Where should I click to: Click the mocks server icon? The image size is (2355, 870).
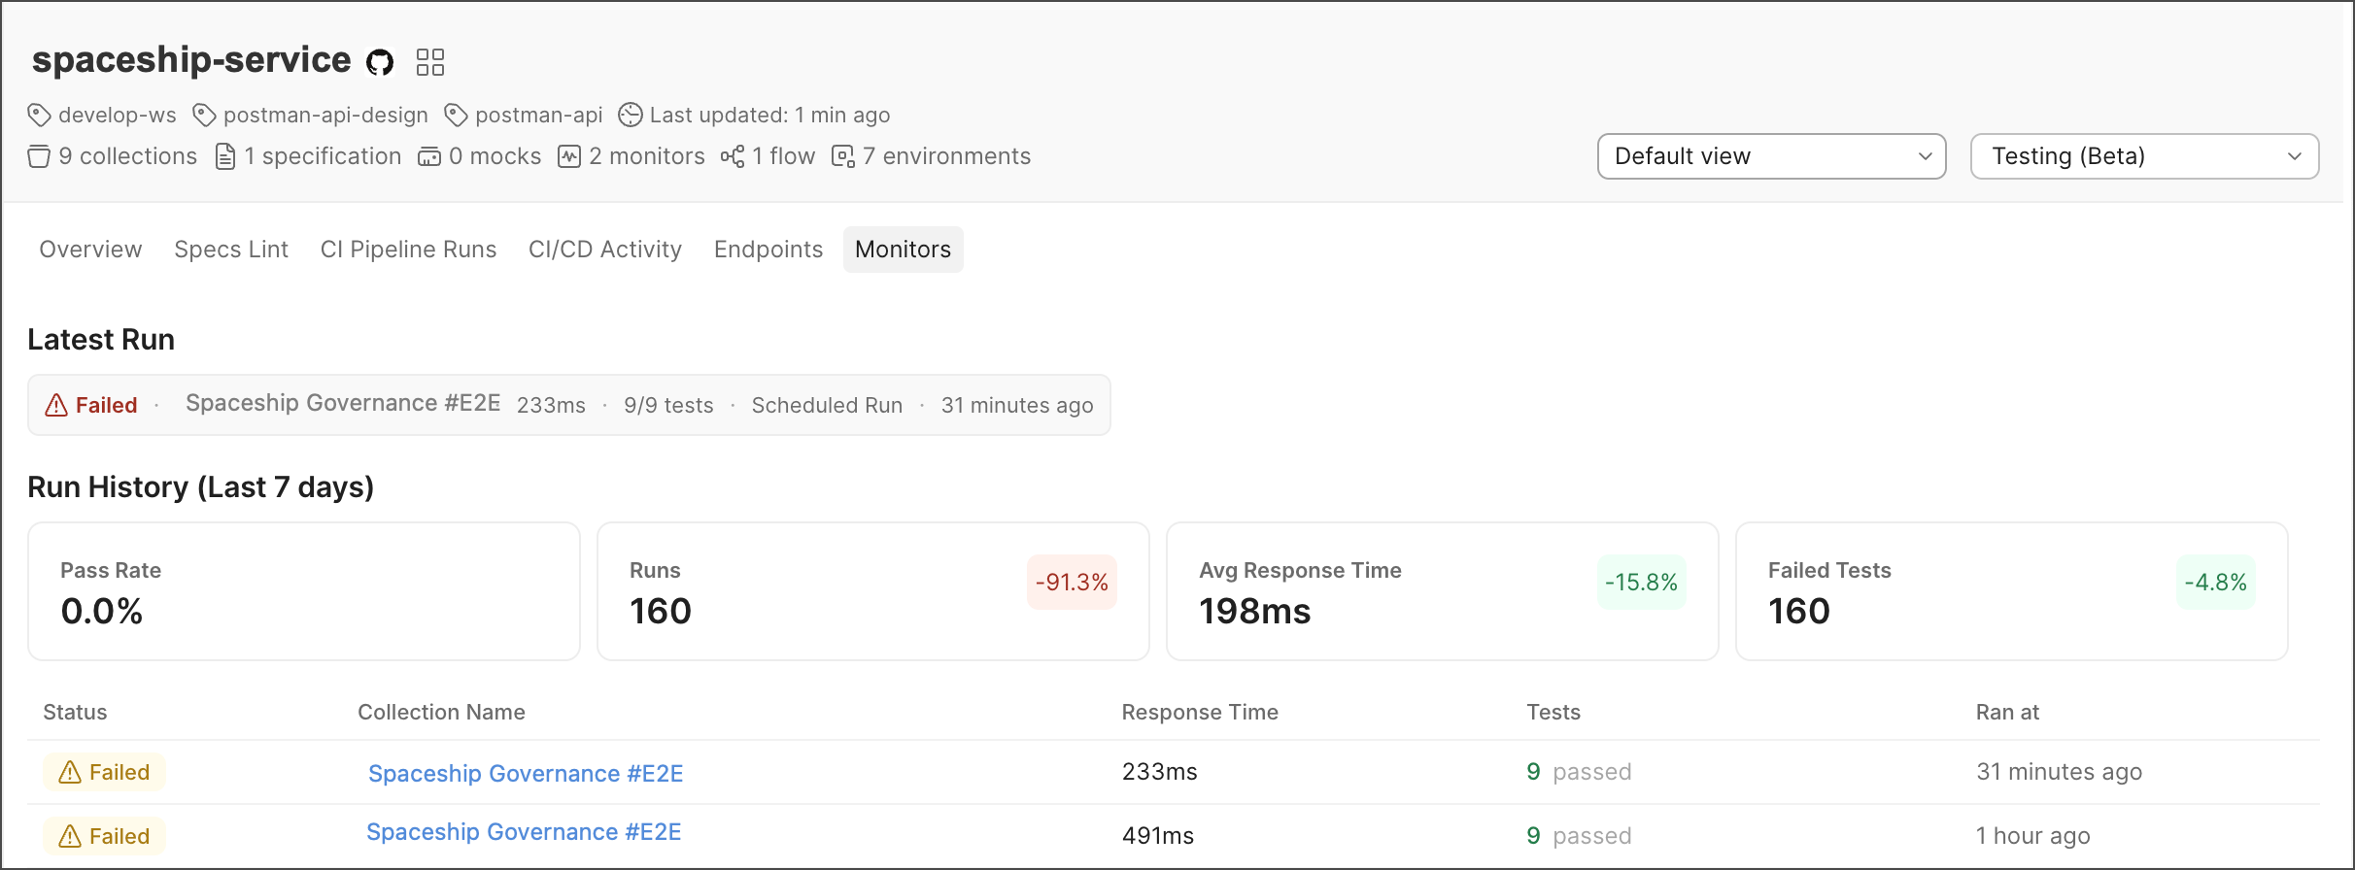coord(429,156)
